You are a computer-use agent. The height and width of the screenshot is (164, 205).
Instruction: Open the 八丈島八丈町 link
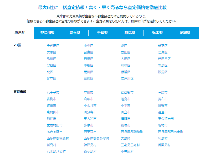[56, 151]
